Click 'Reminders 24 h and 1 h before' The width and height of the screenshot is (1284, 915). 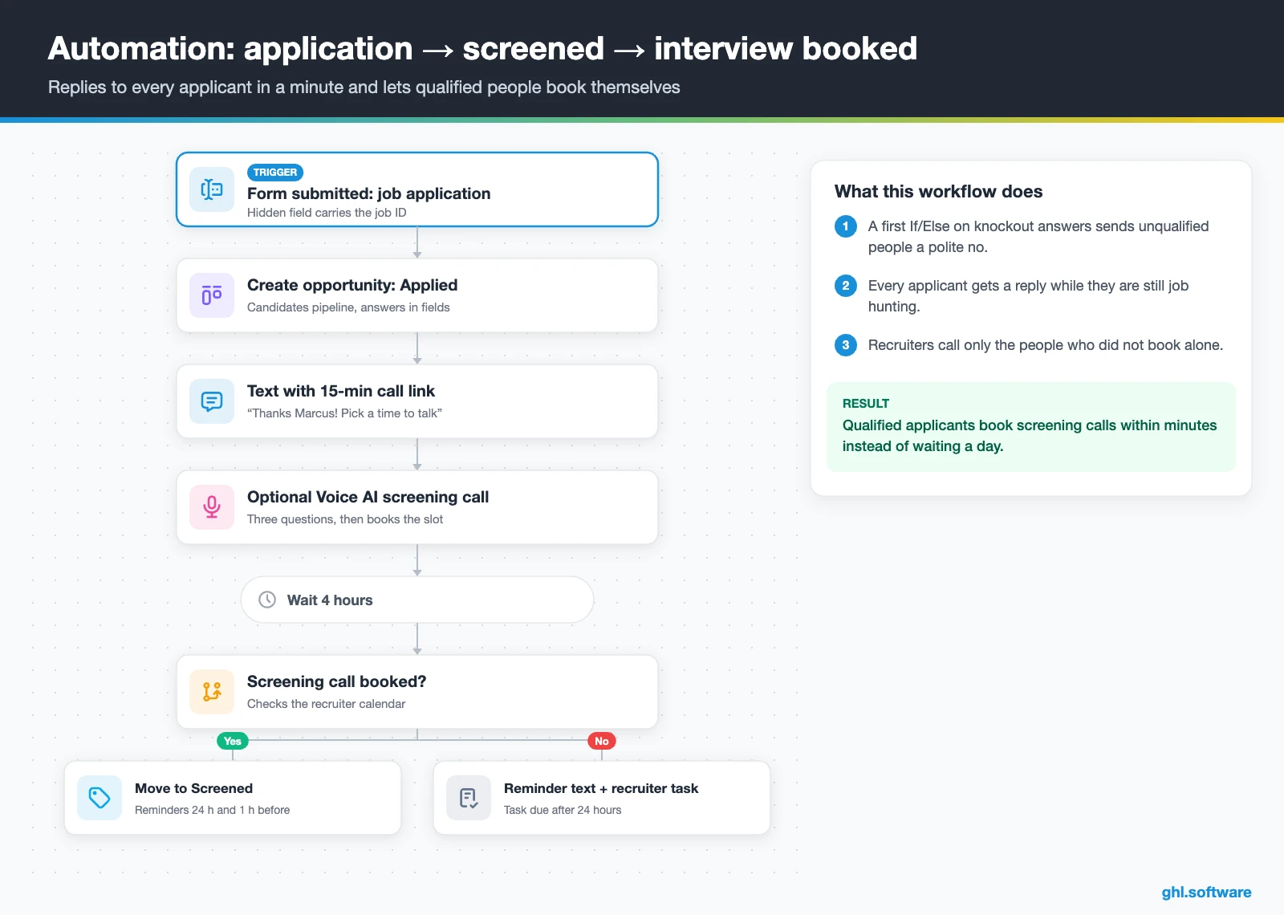[x=213, y=810]
